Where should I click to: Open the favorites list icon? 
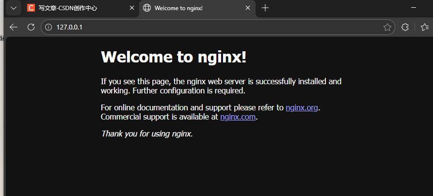click(x=425, y=27)
